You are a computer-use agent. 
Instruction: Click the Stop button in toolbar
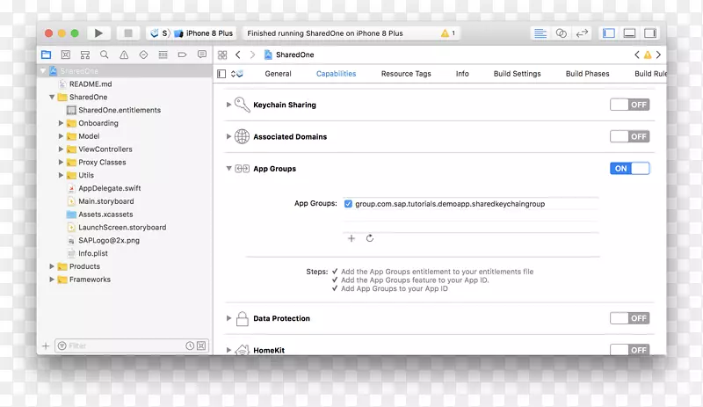point(127,33)
